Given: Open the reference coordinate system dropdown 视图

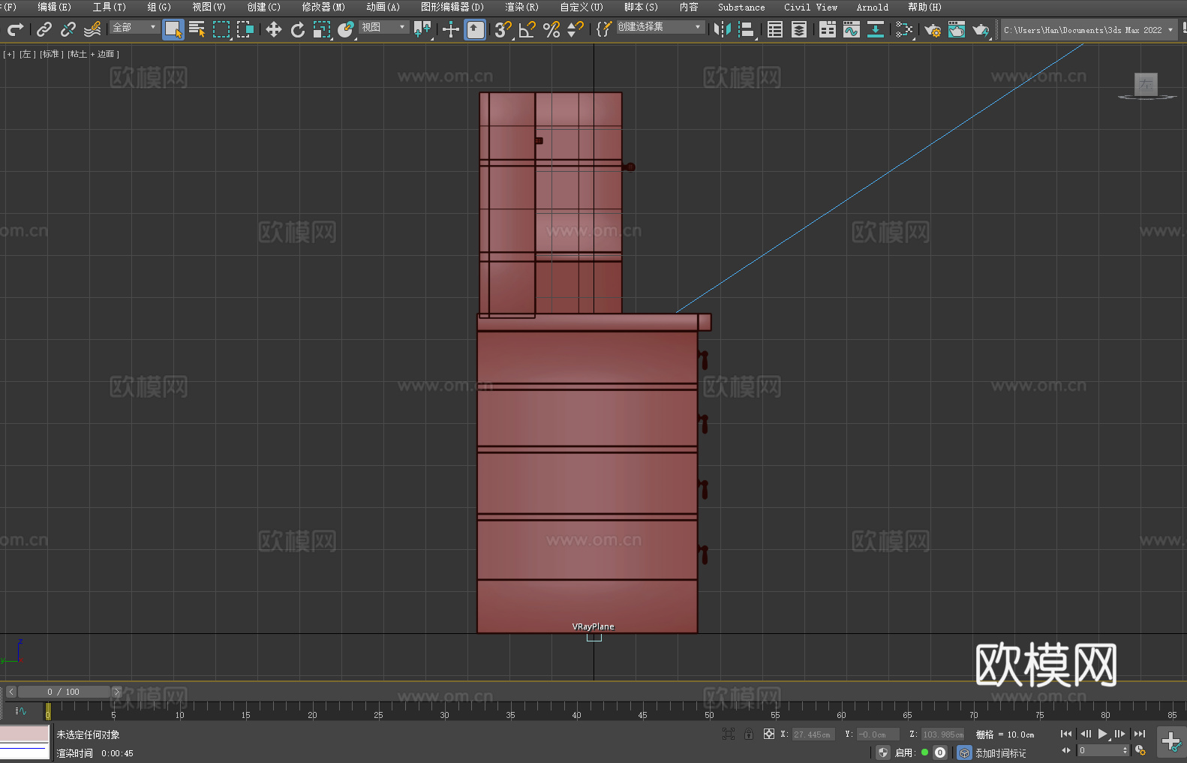Looking at the screenshot, I should [x=383, y=28].
